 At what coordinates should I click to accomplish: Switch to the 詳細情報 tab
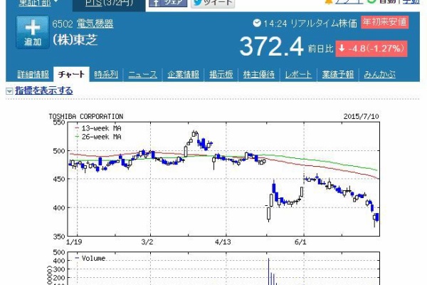[x=33, y=74]
